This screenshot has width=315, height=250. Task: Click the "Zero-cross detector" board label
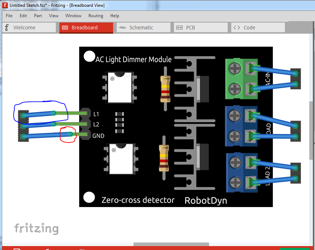[138, 200]
